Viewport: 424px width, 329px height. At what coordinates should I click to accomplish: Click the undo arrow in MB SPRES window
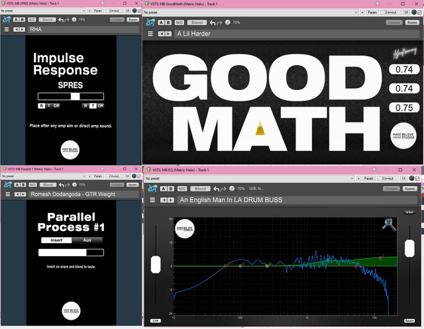pyautogui.click(x=61, y=20)
